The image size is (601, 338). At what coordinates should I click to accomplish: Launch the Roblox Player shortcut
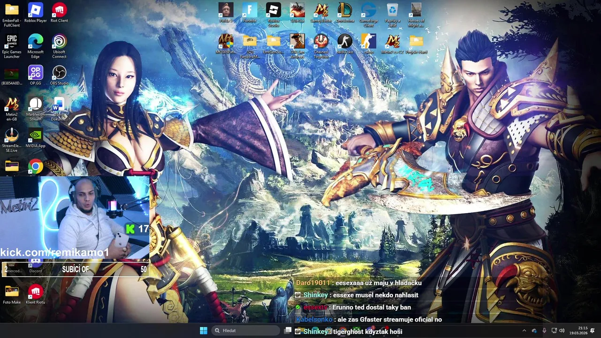(35, 13)
